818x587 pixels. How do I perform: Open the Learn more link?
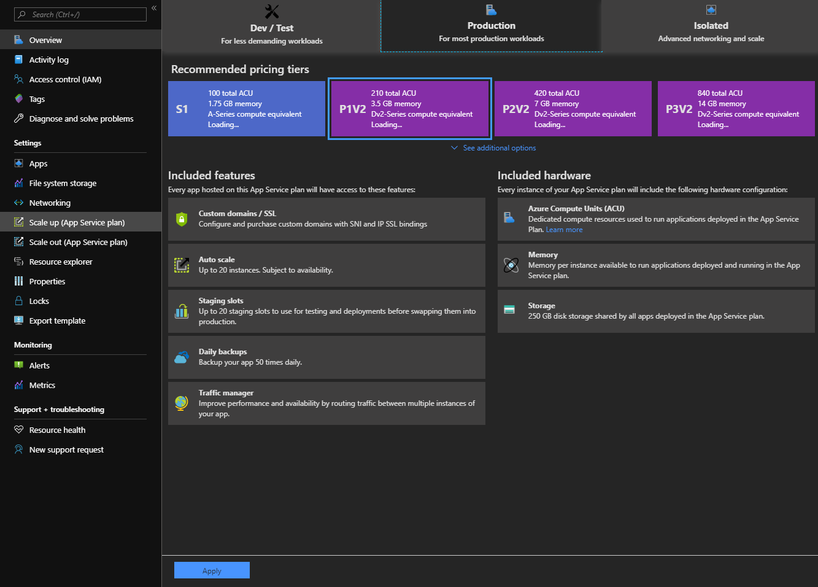(564, 230)
